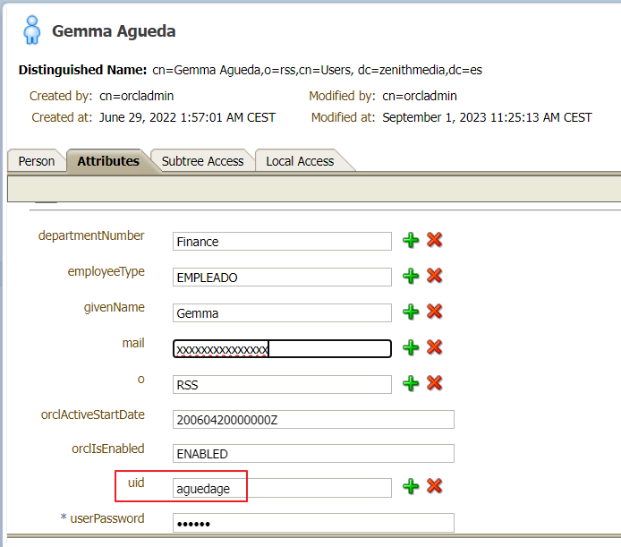Click into the userPassword field

pyautogui.click(x=313, y=523)
